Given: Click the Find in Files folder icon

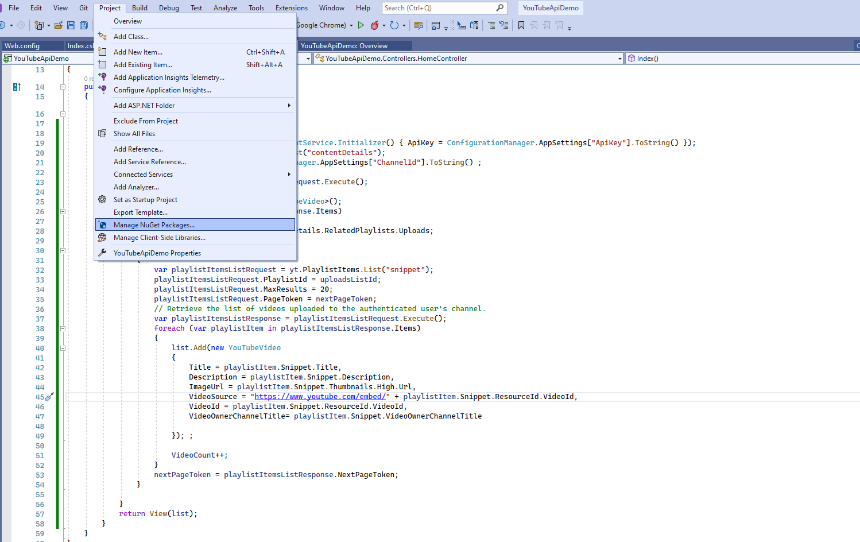Looking at the screenshot, I should (x=419, y=25).
